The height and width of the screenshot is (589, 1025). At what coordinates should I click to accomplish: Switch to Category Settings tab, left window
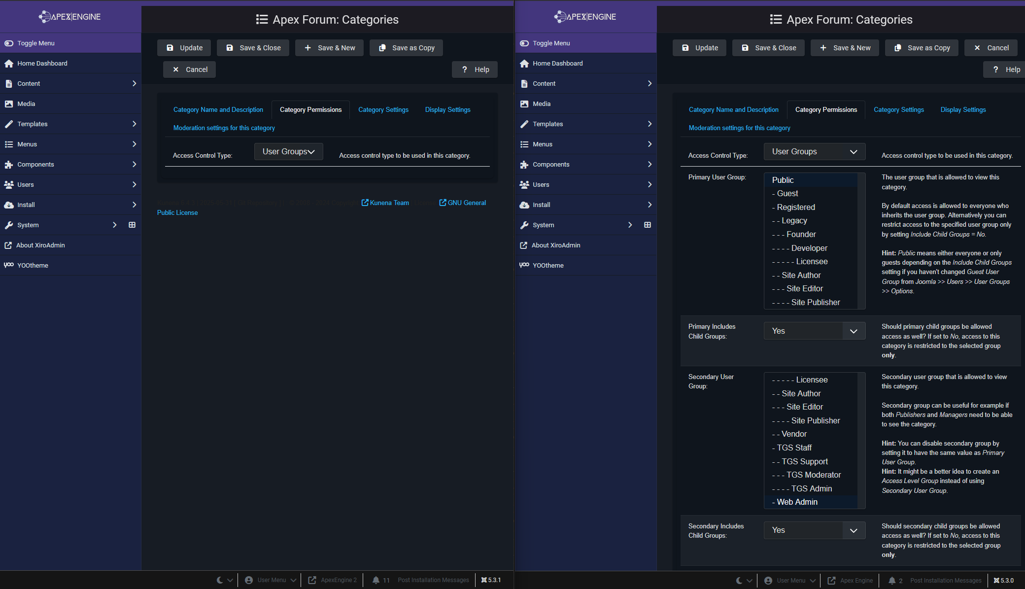coord(383,110)
